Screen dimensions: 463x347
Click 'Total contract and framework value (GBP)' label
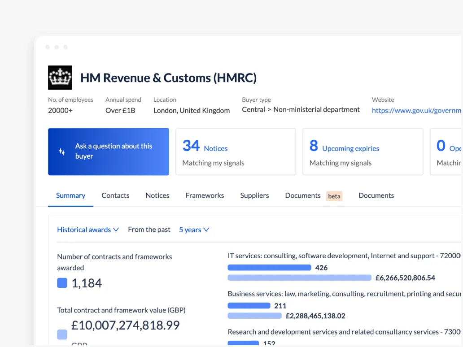tap(121, 310)
